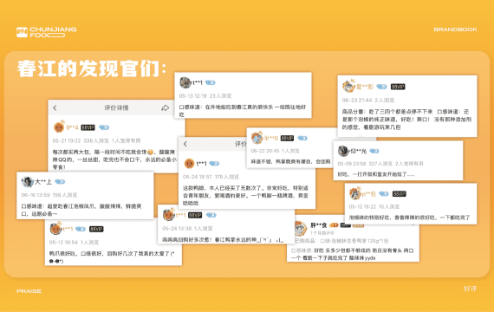The height and width of the screenshot is (312, 494).
Task: Click blue level badge next to 爱**影
Action: pos(381,87)
